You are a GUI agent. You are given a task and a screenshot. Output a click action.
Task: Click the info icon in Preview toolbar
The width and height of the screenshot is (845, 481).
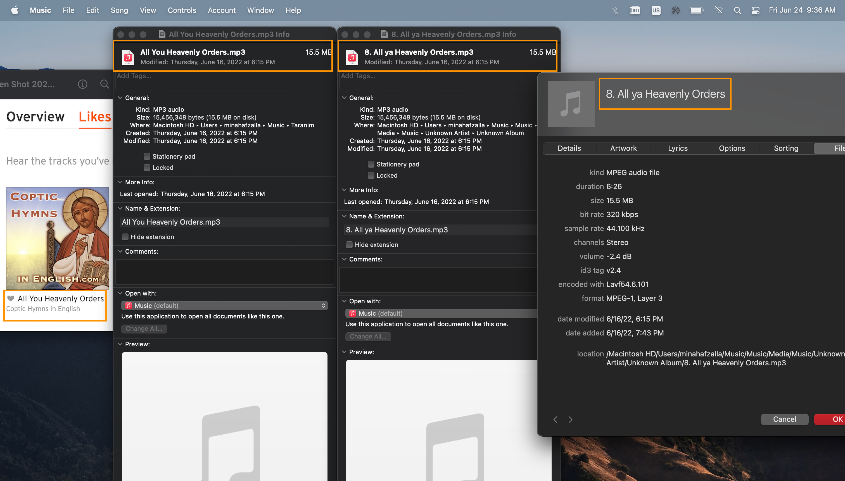[83, 84]
